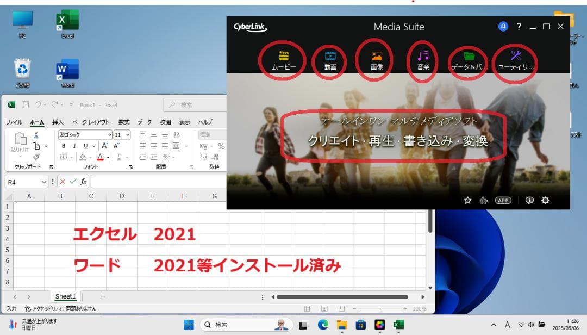This screenshot has height=335, width=587.
Task: Toggle Bold formatting in Excel
Action: point(64,146)
